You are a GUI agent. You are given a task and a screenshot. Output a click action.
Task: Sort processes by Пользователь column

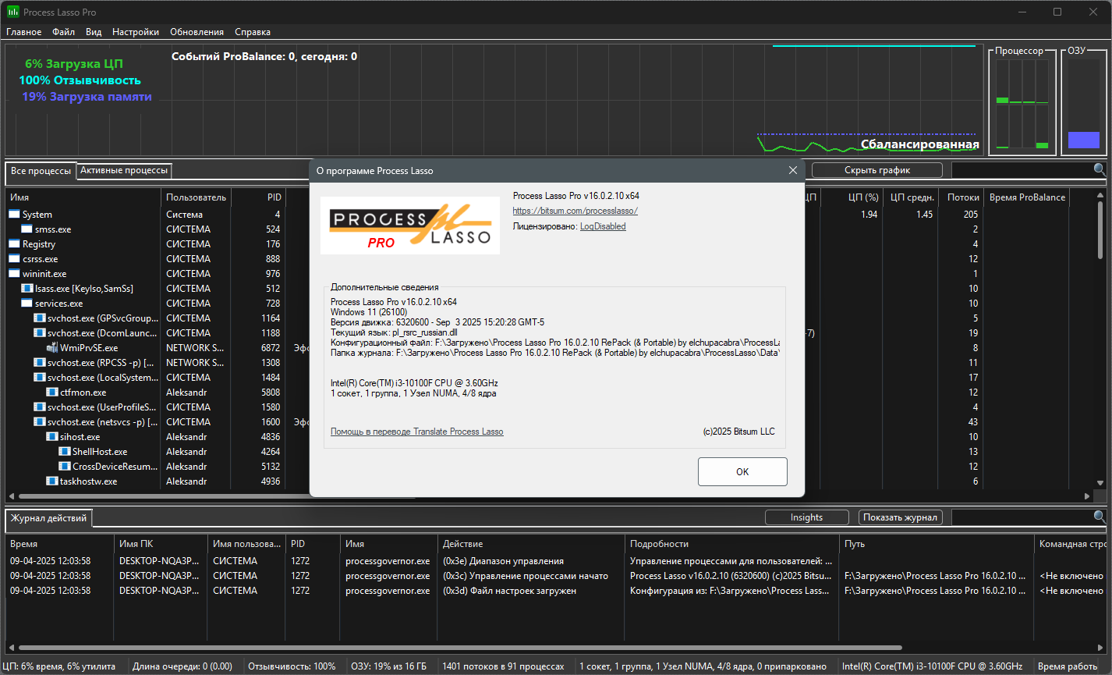point(196,197)
